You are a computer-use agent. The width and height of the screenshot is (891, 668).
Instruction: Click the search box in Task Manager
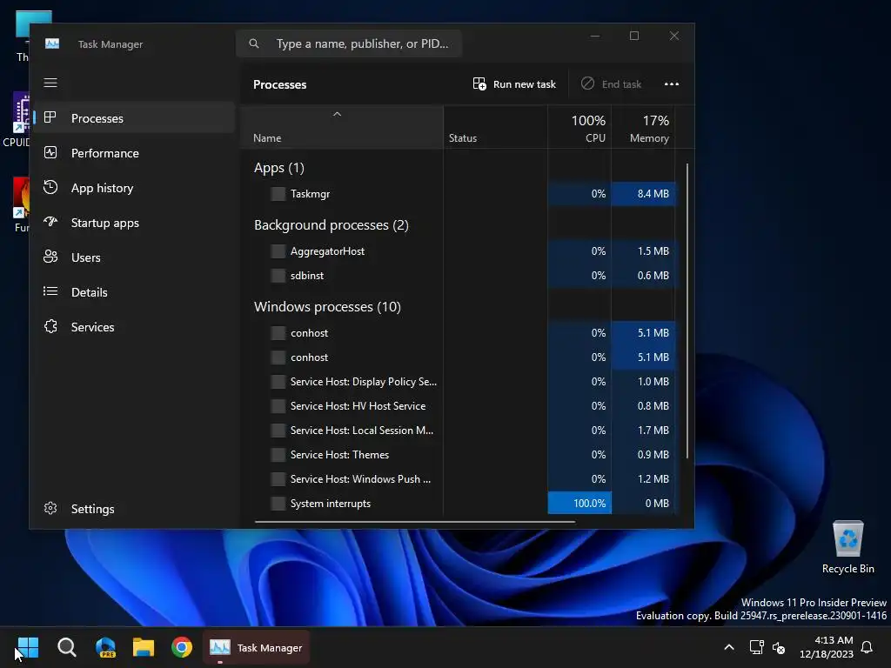point(349,43)
